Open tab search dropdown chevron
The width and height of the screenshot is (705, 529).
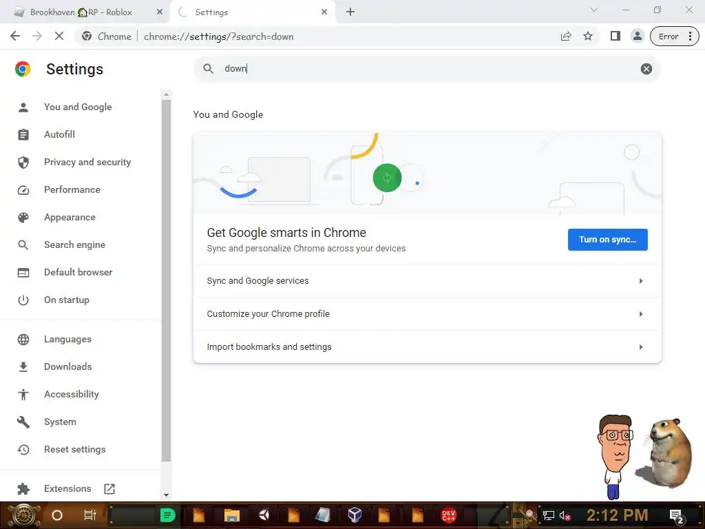point(594,10)
